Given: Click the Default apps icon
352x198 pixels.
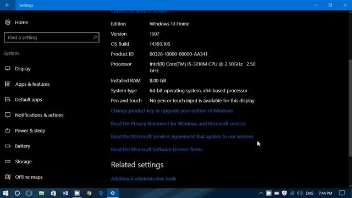Looking at the screenshot, I should [8, 100].
